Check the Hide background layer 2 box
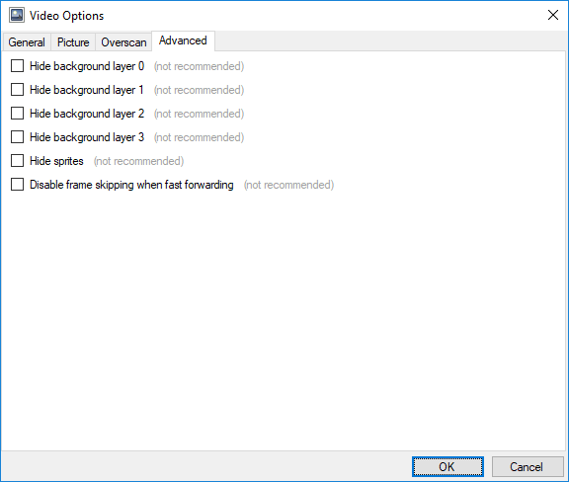569x482 pixels. pyautogui.click(x=17, y=114)
